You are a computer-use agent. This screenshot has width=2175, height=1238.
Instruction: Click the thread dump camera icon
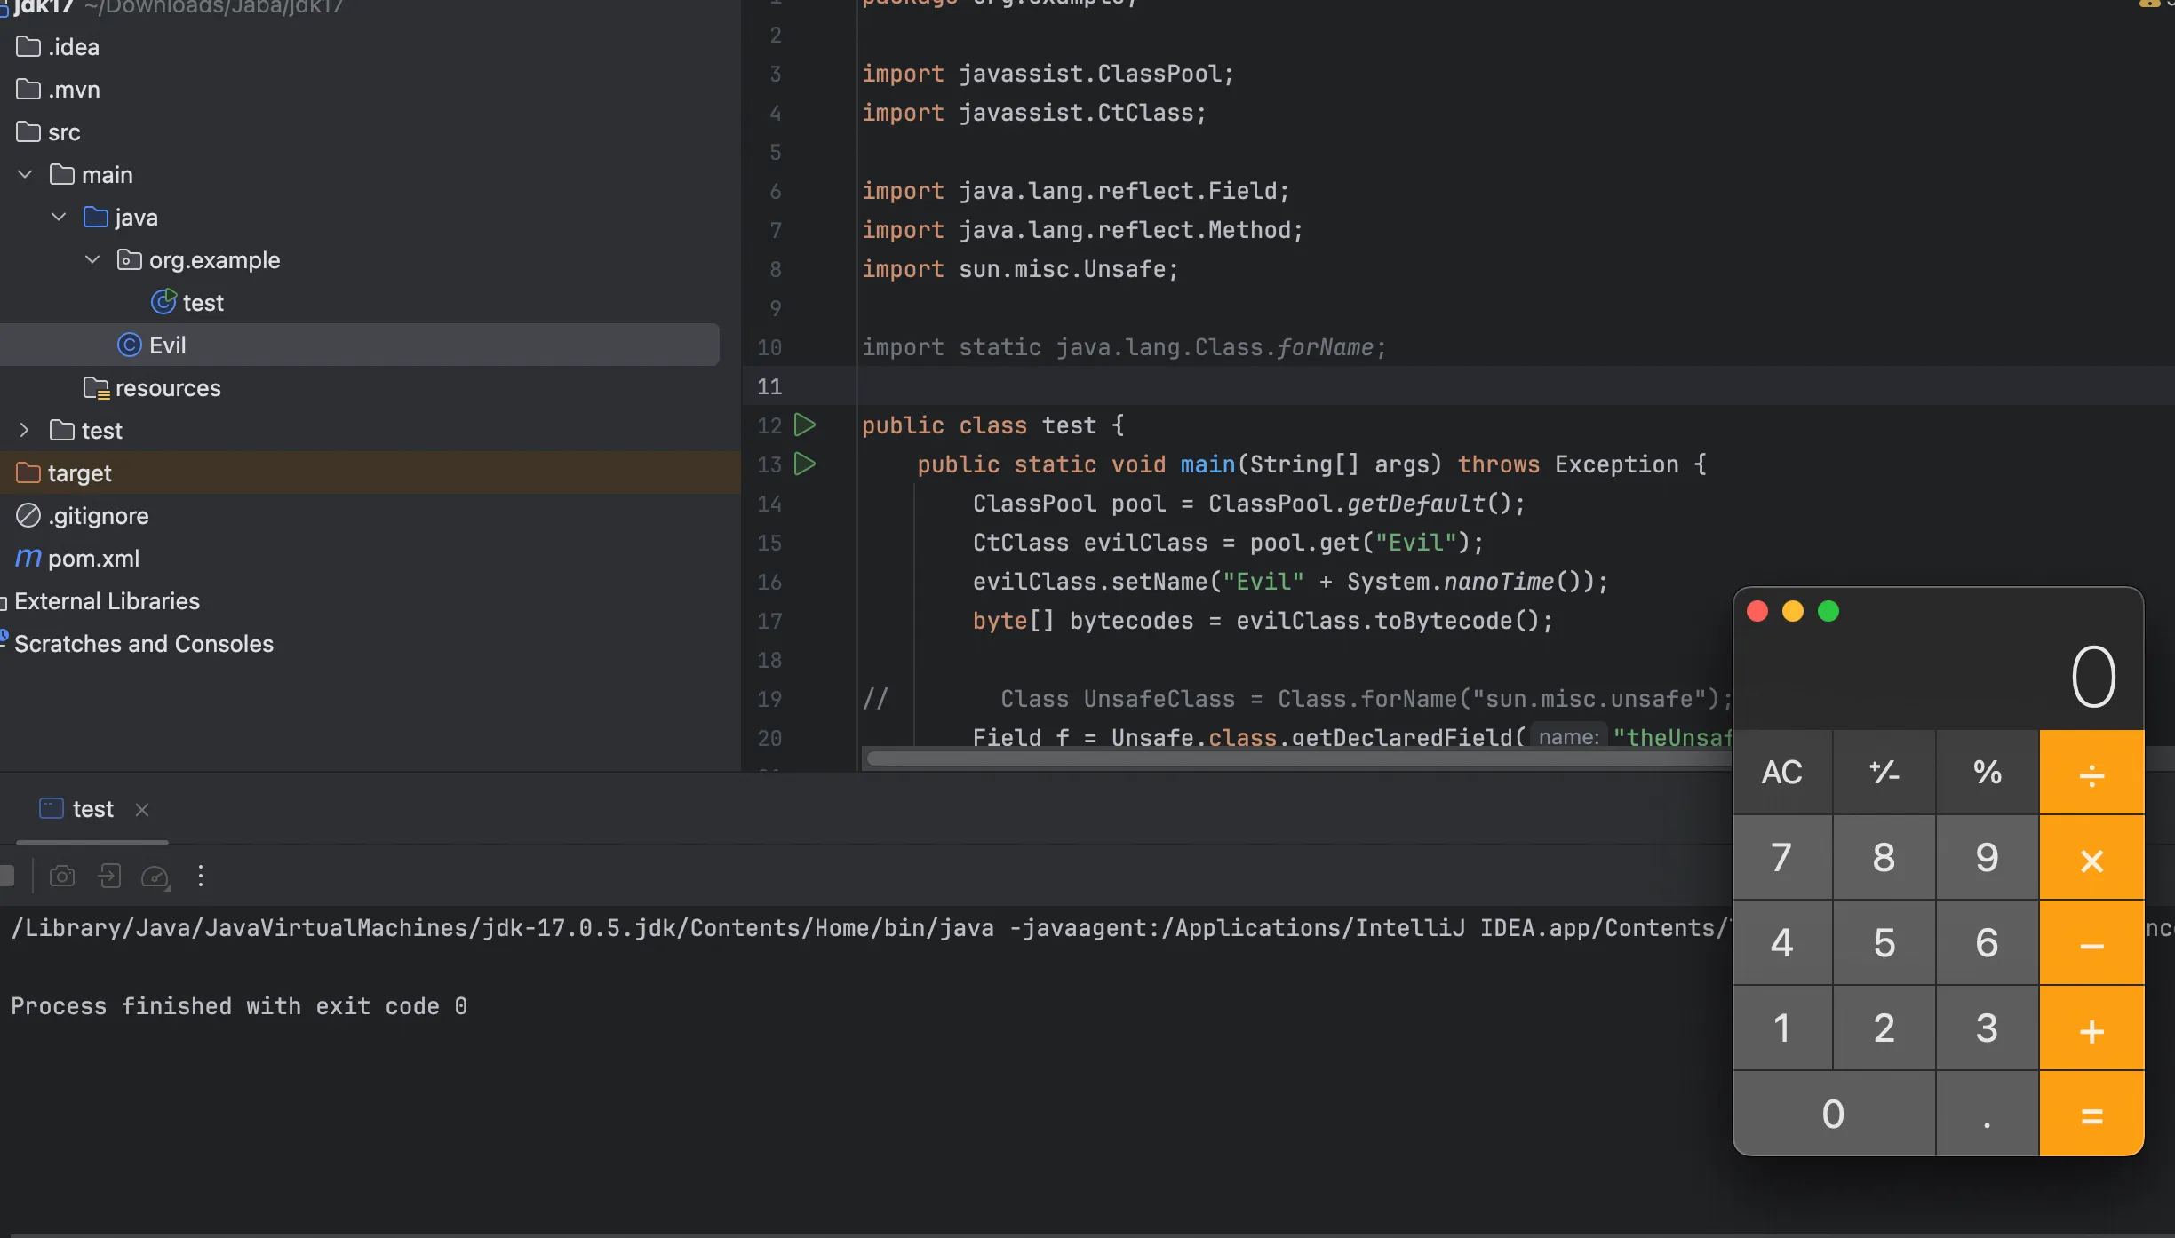click(61, 877)
